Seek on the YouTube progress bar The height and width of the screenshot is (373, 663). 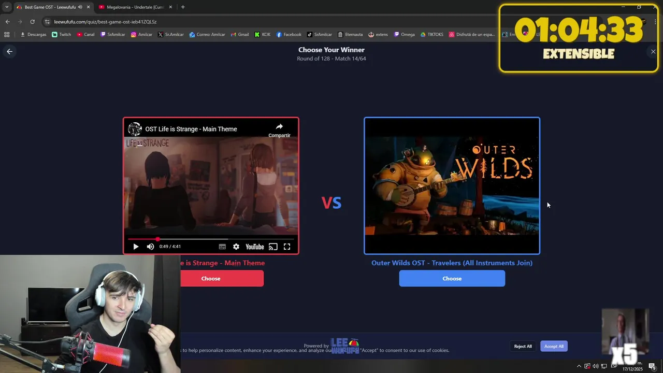(x=211, y=239)
